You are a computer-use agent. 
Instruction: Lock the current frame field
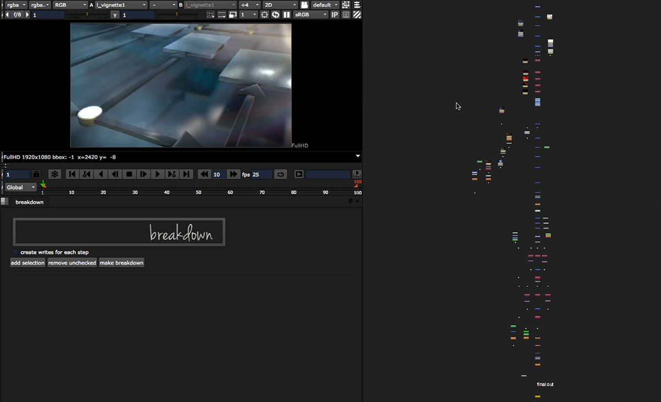click(x=36, y=174)
